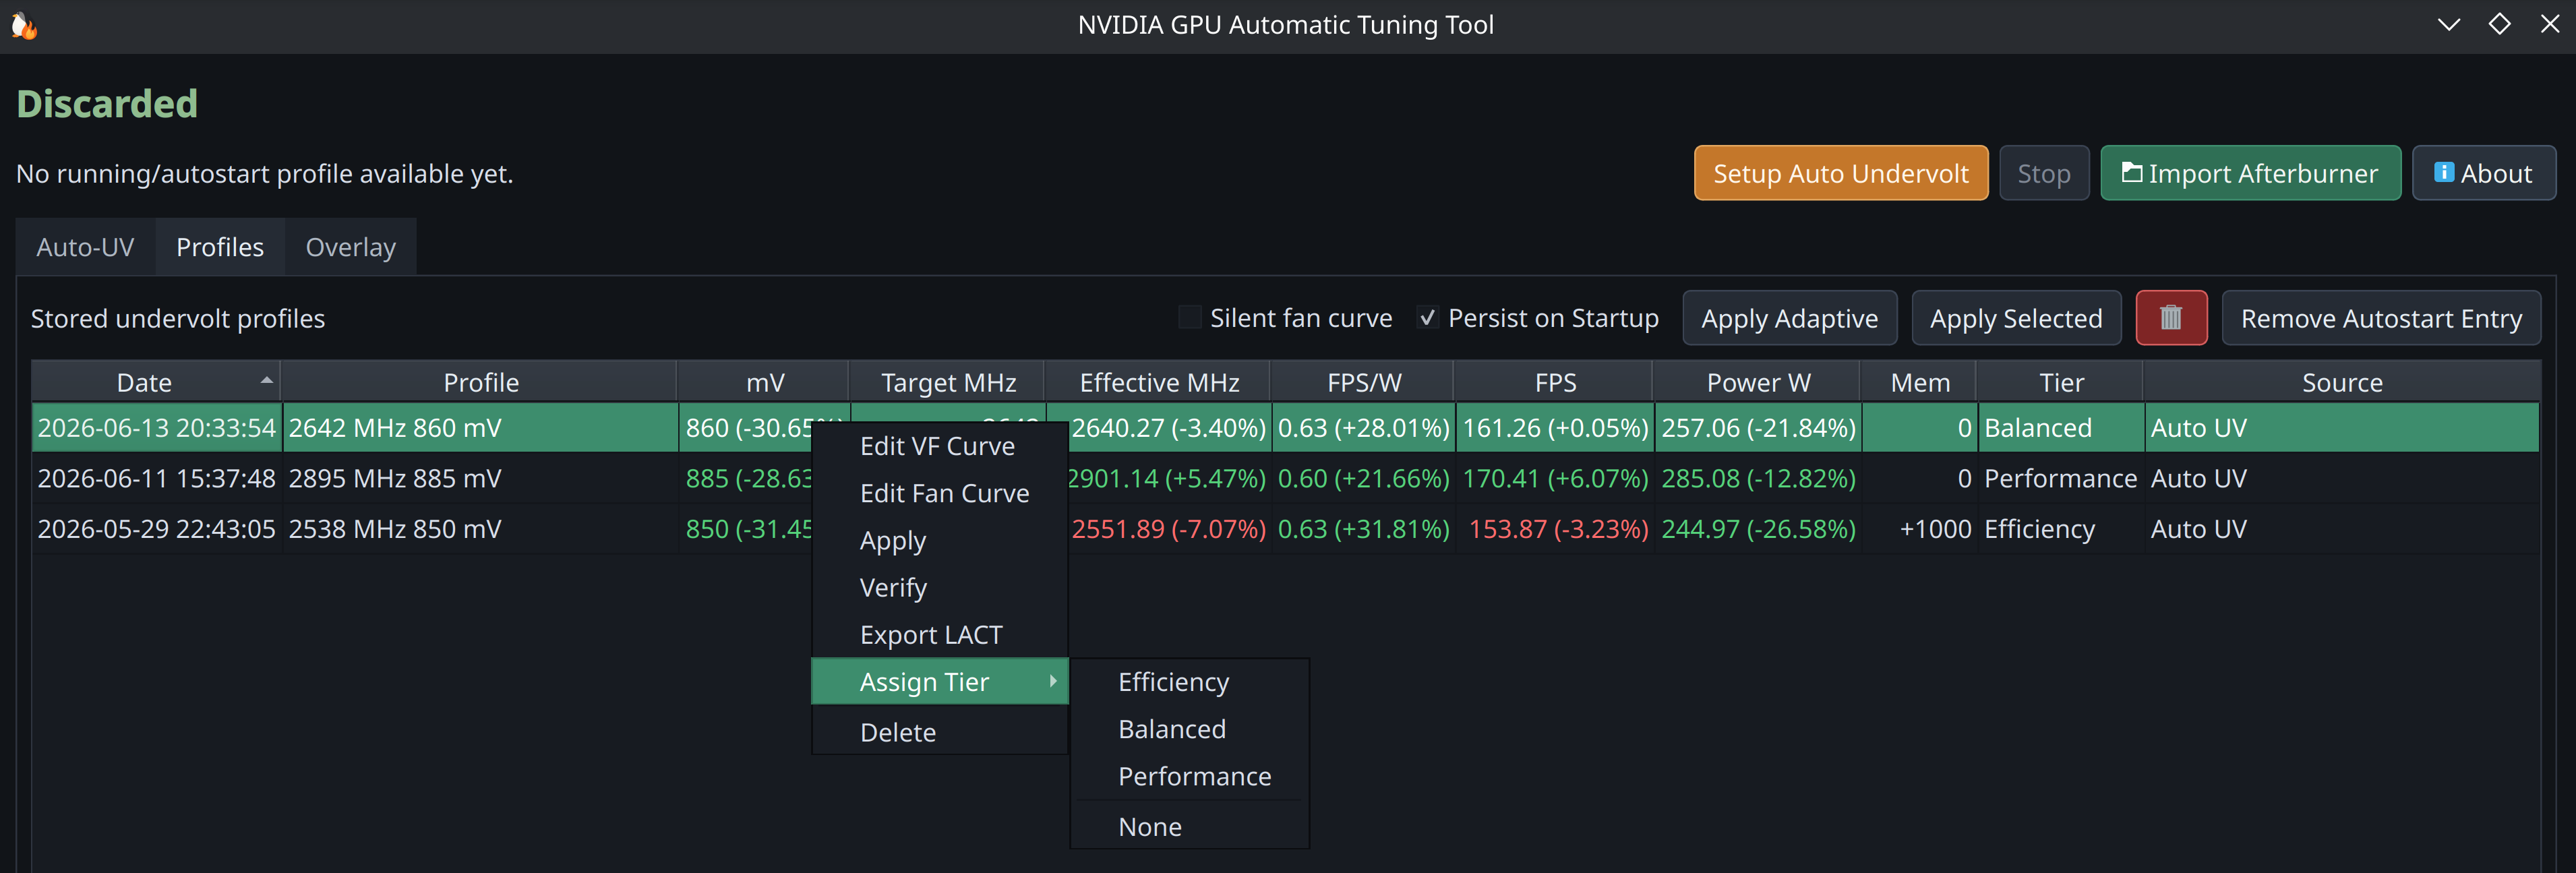2576x873 pixels.
Task: Click the Date column sort arrow
Action: pyautogui.click(x=266, y=380)
